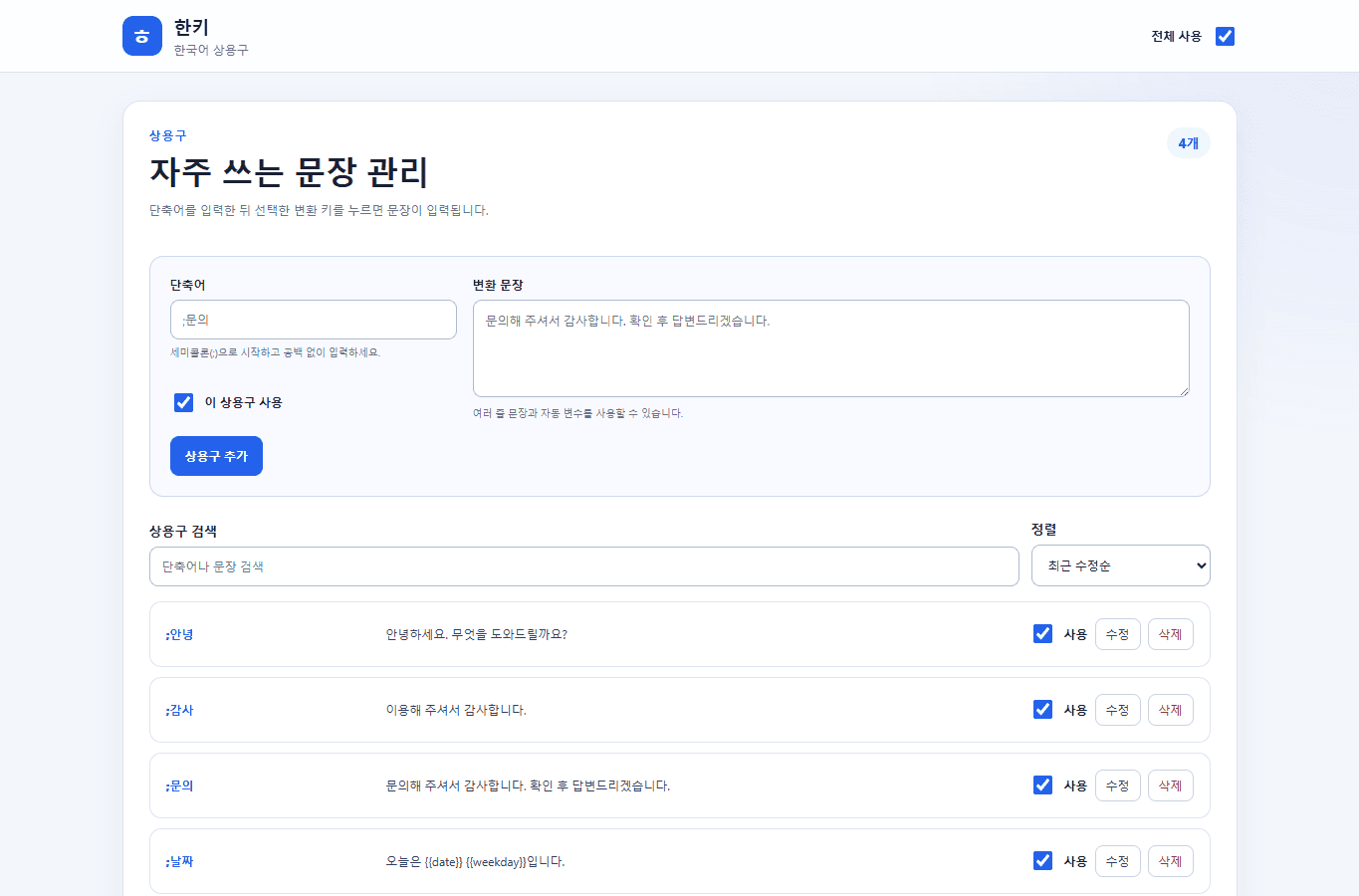Click 삭제 on the ;감사 row
This screenshot has width=1359, height=896.
pyautogui.click(x=1171, y=710)
